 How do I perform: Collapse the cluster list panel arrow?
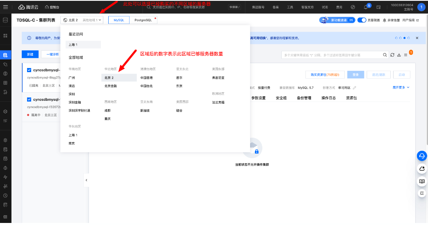pos(86,180)
